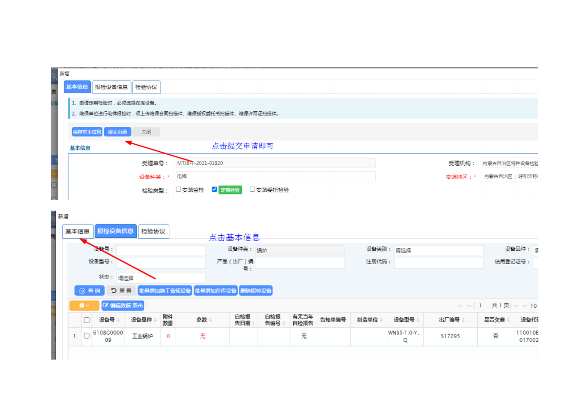The width and height of the screenshot is (587, 415).
Task: Click the 查询 search icon button
Action: (89, 291)
